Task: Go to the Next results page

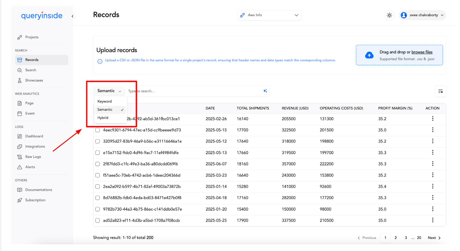Action: pyautogui.click(x=434, y=238)
